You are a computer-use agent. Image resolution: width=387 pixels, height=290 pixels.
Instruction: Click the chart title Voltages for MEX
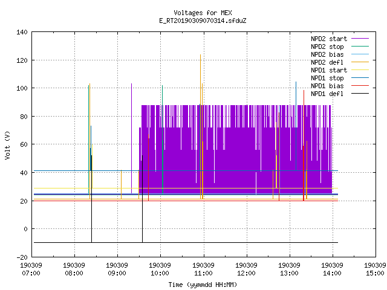click(x=203, y=13)
